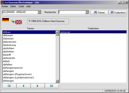Select the removal translation entry
The image size is (129, 93).
(x=93, y=32)
